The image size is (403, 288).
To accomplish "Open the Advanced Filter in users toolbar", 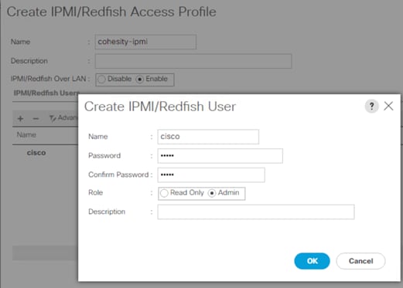I will pos(63,118).
